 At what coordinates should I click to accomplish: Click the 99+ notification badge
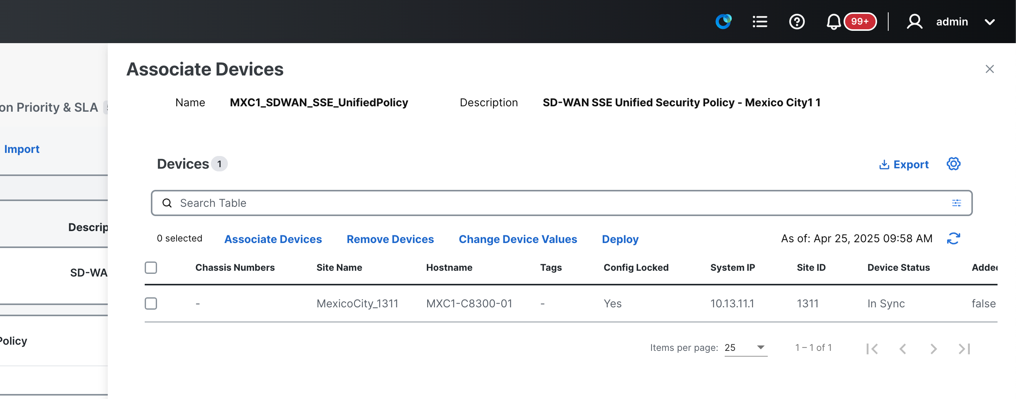pyautogui.click(x=860, y=21)
